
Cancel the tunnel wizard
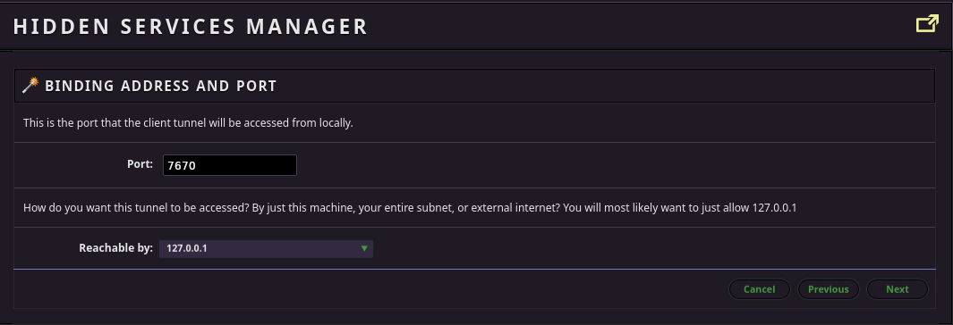(759, 289)
